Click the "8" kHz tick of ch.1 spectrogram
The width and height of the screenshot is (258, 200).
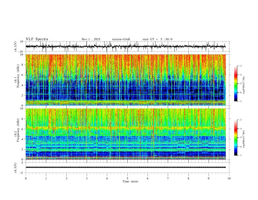(x=23, y=65)
